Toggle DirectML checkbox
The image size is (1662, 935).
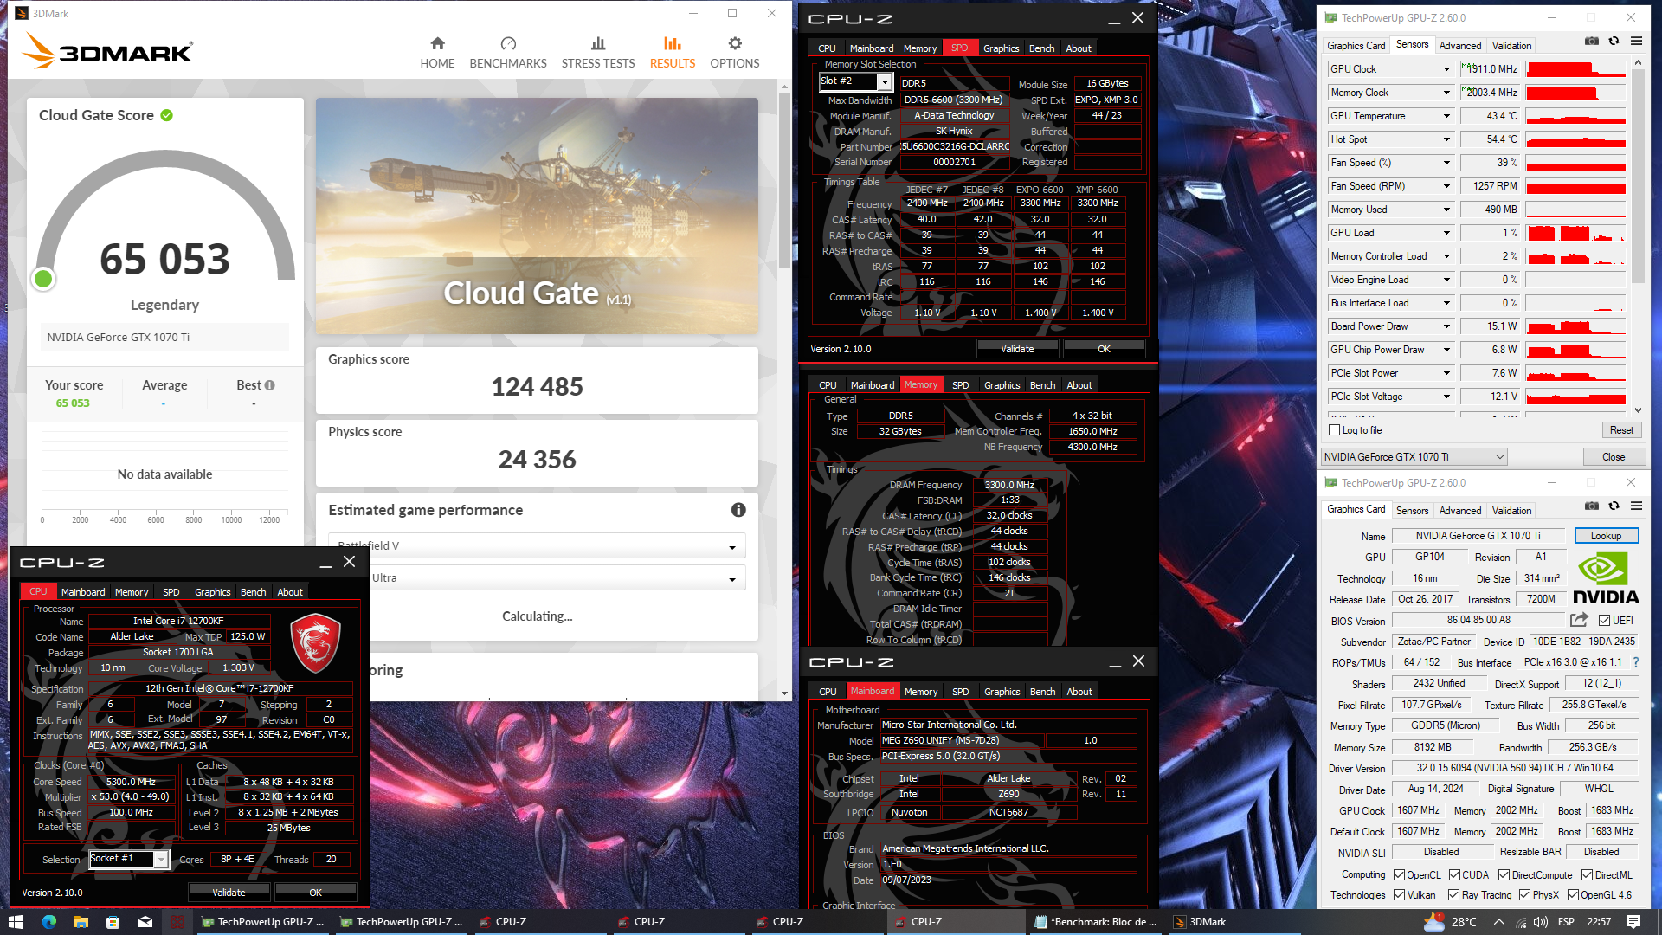pos(1587,875)
